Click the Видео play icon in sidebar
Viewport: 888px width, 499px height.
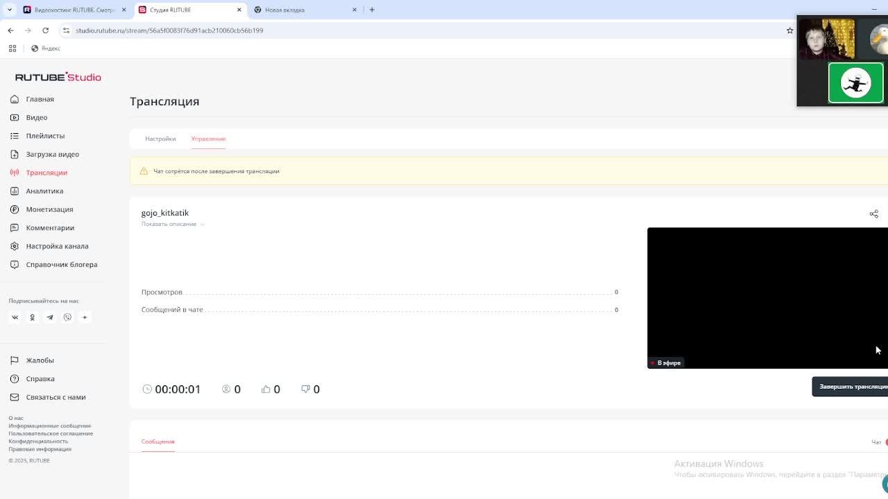pos(15,118)
